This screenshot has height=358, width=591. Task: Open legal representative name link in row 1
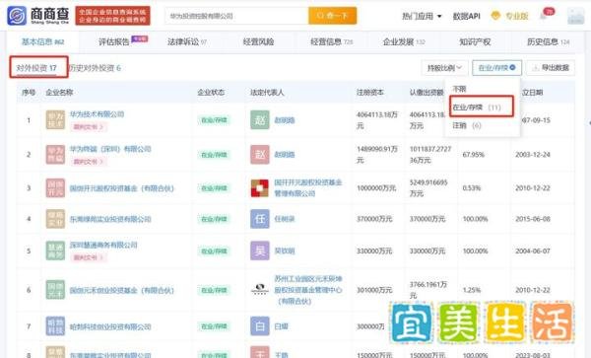(285, 120)
